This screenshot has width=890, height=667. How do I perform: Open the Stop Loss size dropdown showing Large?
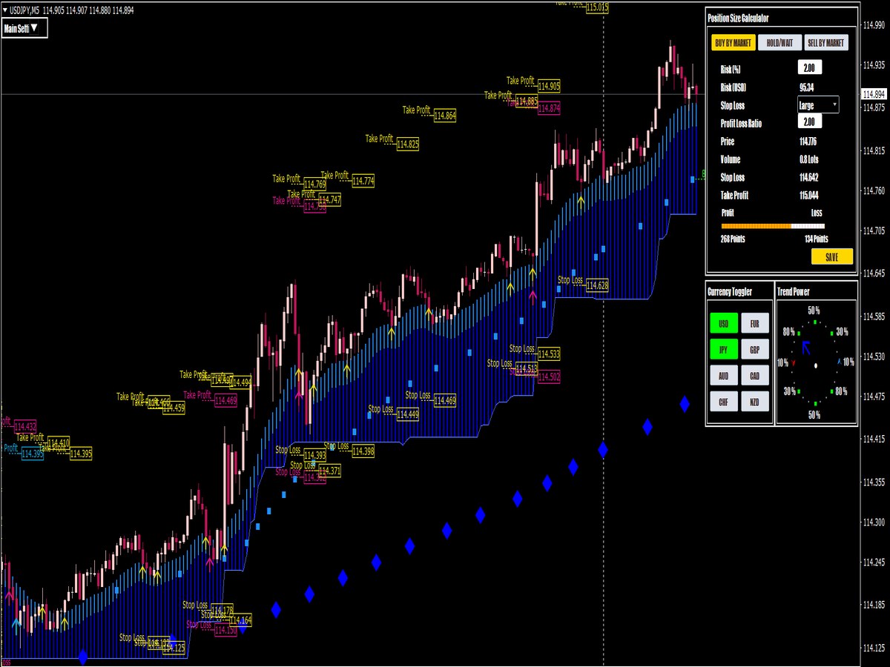click(x=819, y=105)
